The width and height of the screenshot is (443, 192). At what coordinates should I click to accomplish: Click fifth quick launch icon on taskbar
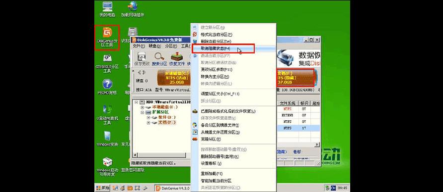pyautogui.click(x=145, y=188)
